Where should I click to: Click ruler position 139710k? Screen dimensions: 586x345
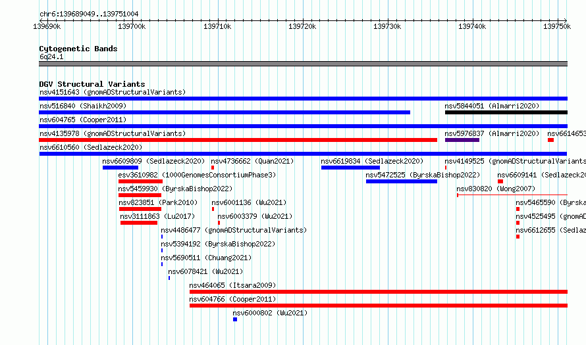click(217, 26)
